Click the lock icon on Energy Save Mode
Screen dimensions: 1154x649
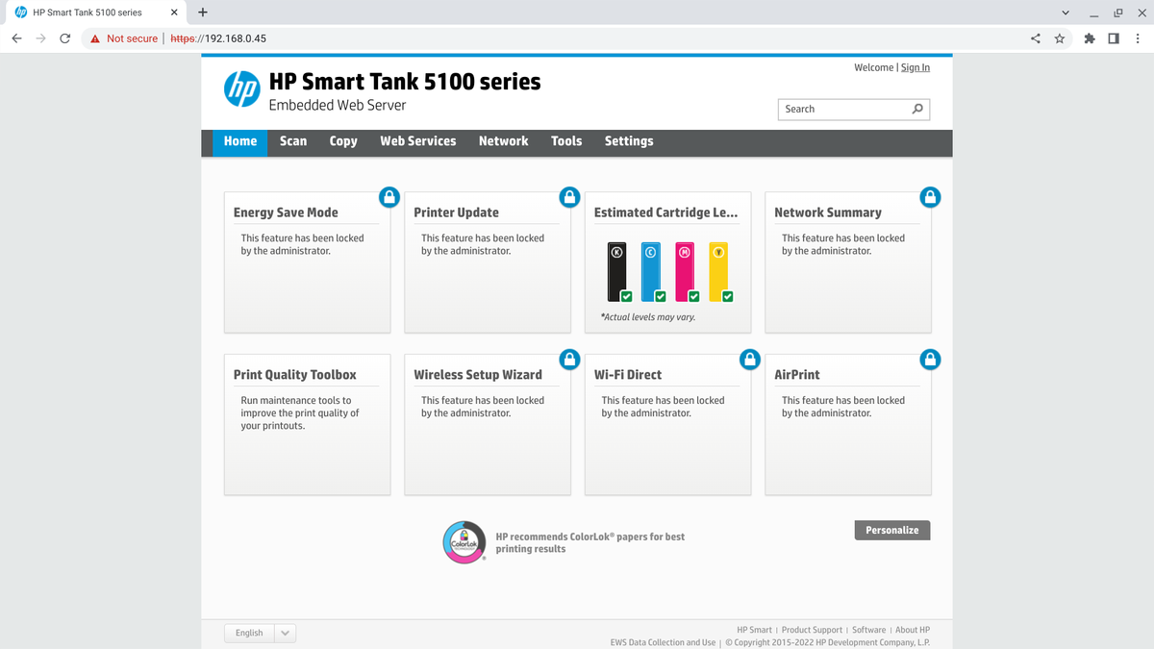389,196
